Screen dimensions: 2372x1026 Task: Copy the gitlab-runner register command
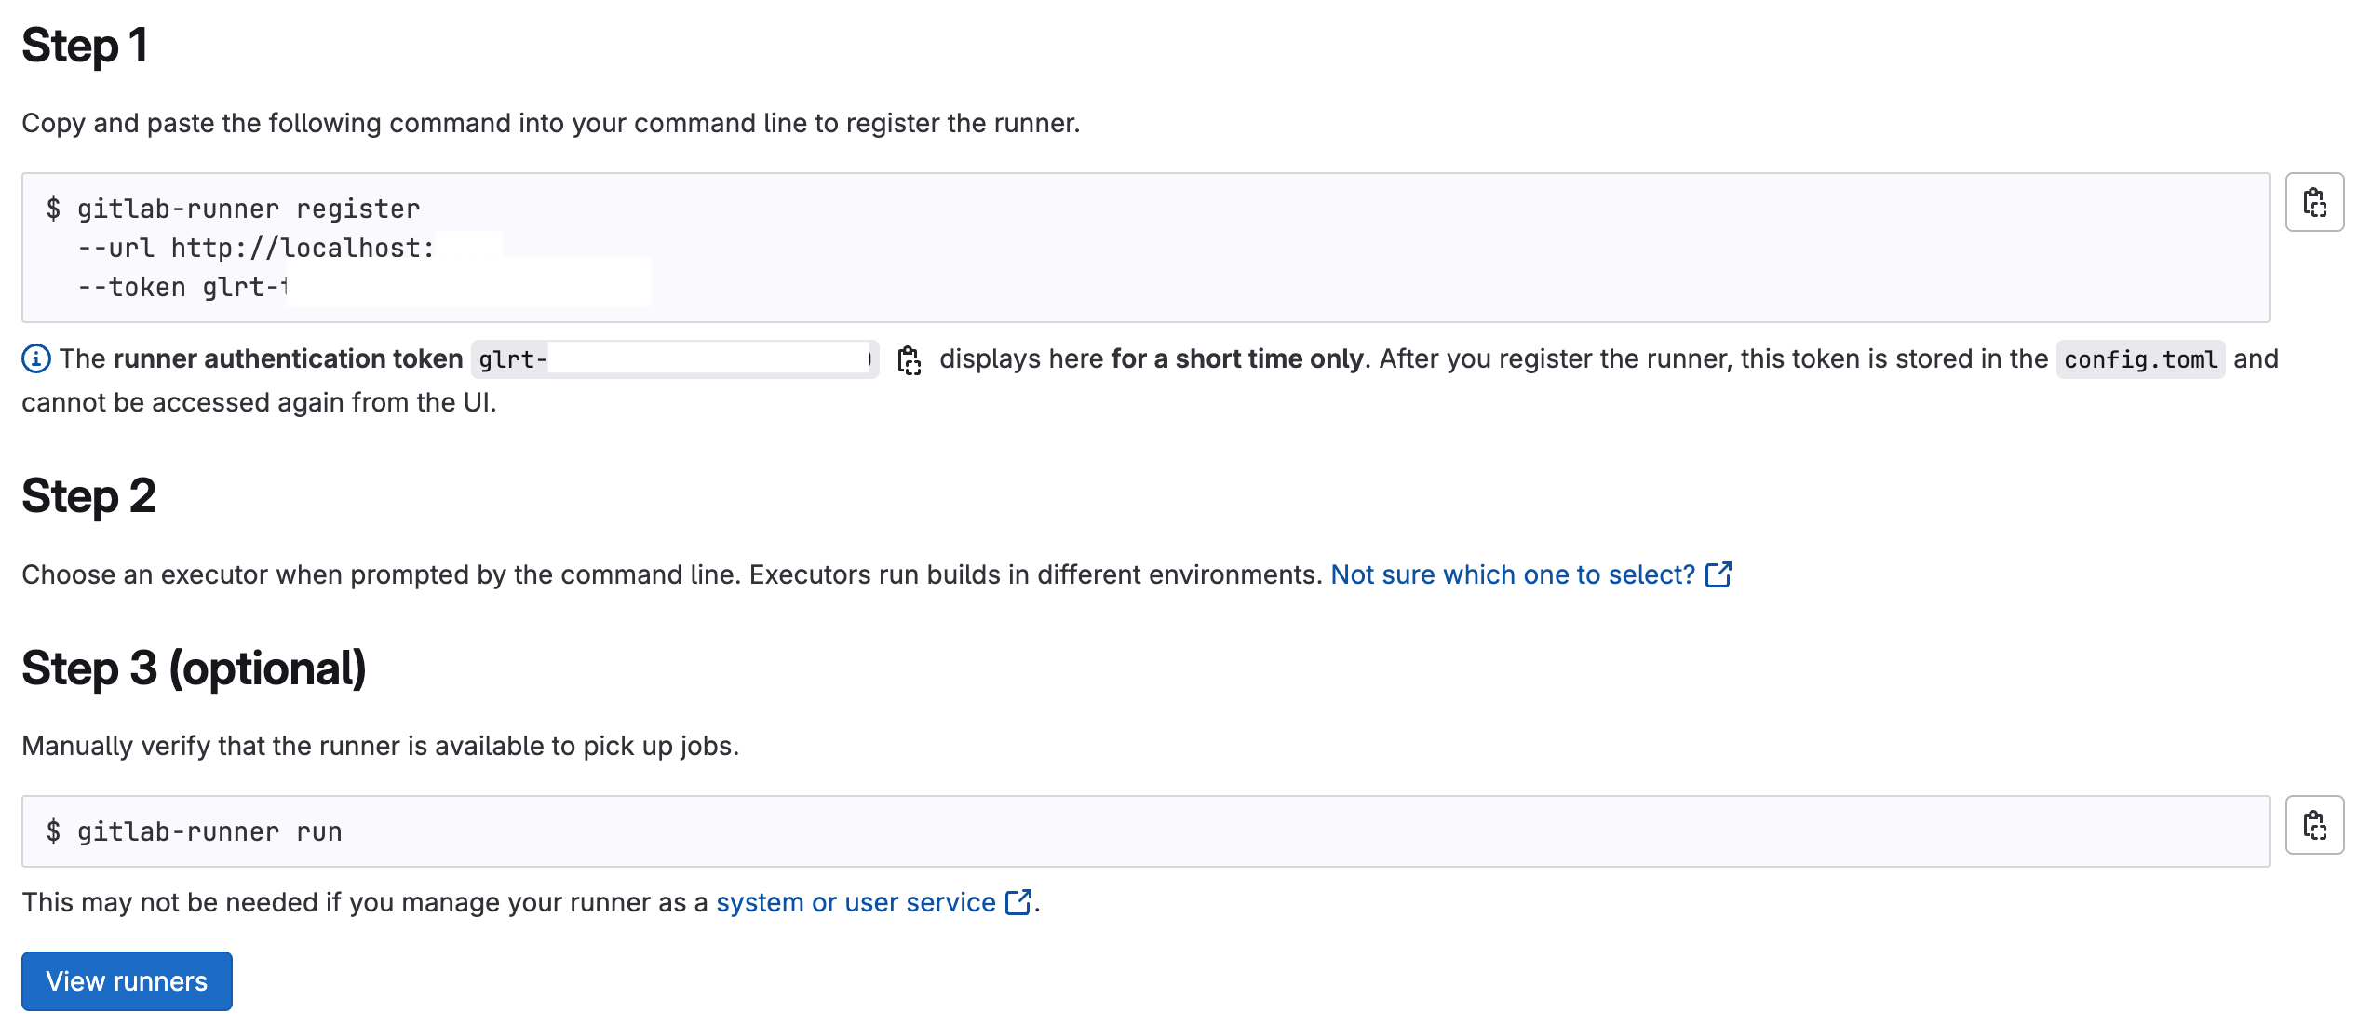(2313, 202)
